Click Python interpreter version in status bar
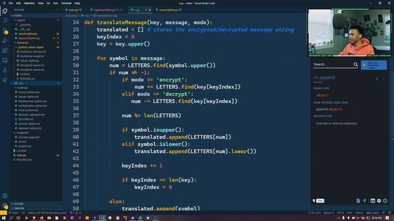 pos(47,213)
